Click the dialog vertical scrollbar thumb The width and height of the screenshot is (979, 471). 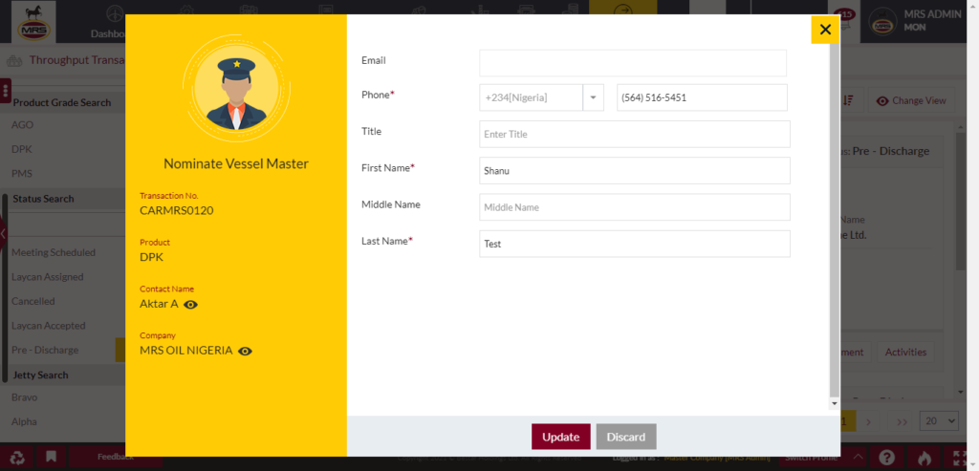tap(835, 219)
